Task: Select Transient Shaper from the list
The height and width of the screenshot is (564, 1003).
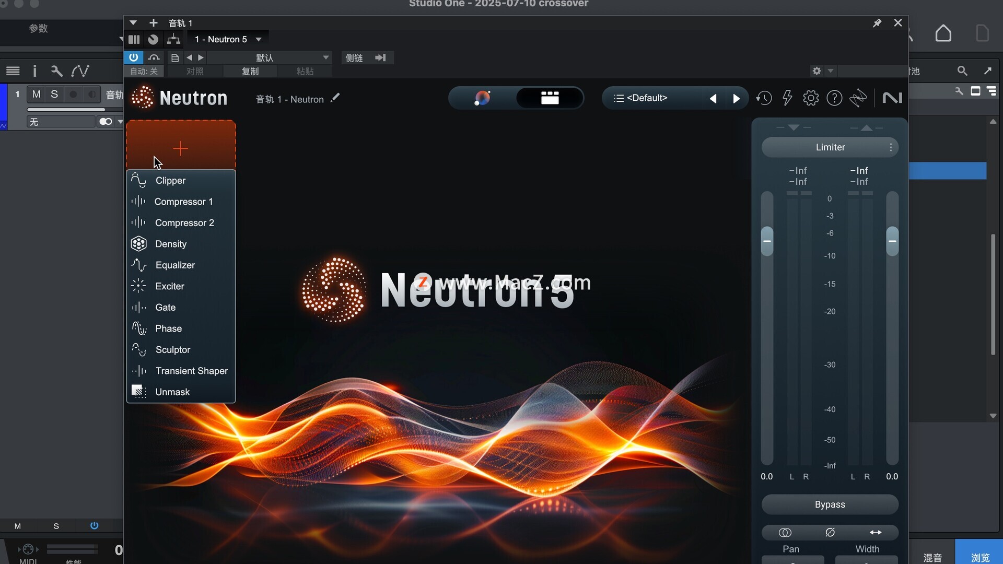Action: coord(181,371)
